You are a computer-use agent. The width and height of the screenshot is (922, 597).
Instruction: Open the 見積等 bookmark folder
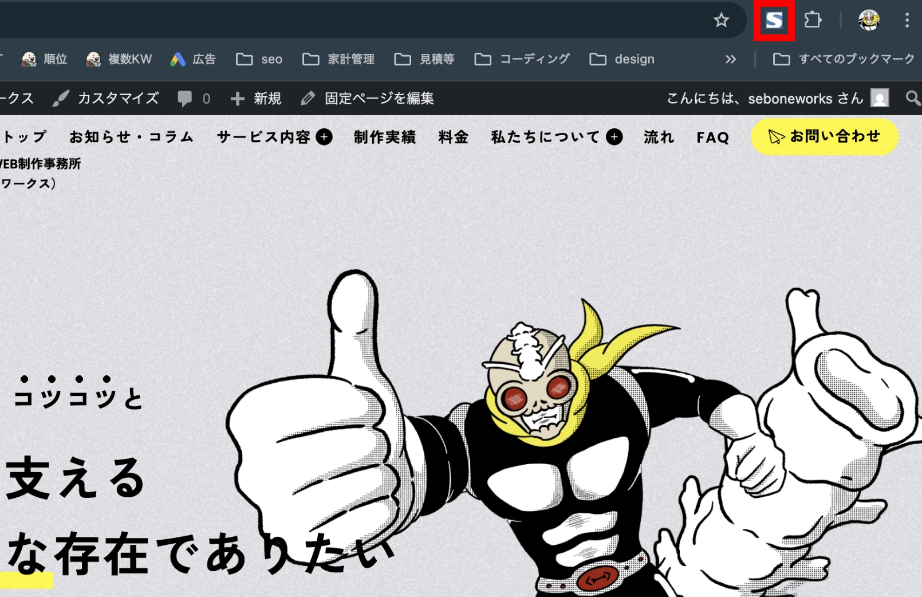click(x=424, y=59)
